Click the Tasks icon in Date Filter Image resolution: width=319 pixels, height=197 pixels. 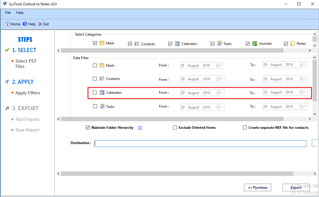point(102,106)
